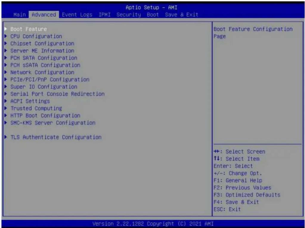This screenshot has width=305, height=228.
Task: Open CPU Configuration submenu
Action: tap(36, 36)
